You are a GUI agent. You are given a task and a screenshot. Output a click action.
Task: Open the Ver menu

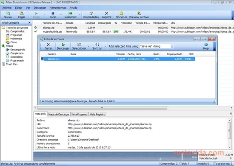click(28, 8)
